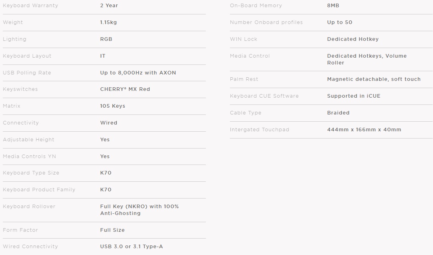Click the "Media Controls YN" label

29,157
